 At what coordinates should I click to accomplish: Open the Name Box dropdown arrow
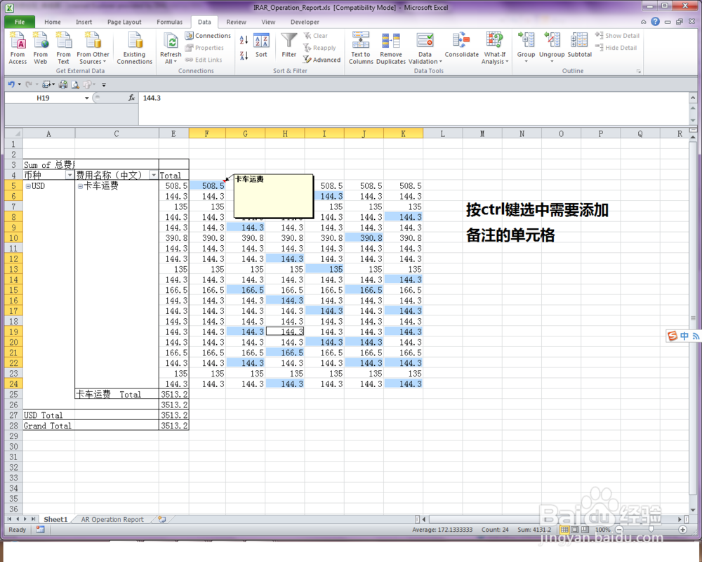pyautogui.click(x=87, y=98)
